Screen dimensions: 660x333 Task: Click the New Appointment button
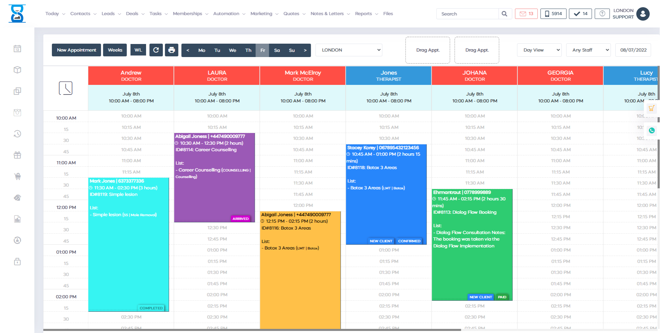click(76, 50)
